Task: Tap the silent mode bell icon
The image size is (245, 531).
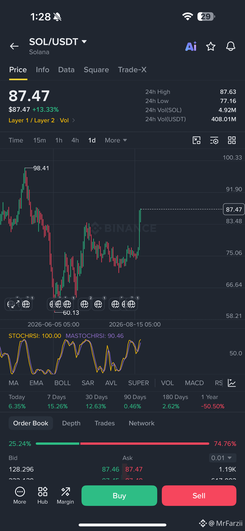Action: (57, 17)
